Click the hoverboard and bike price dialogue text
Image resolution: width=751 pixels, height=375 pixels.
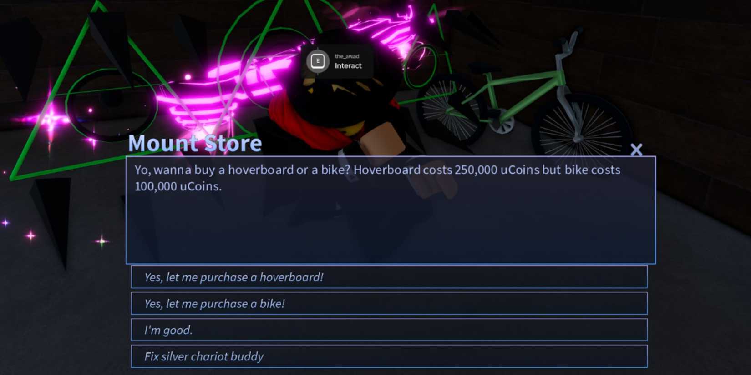[377, 178]
